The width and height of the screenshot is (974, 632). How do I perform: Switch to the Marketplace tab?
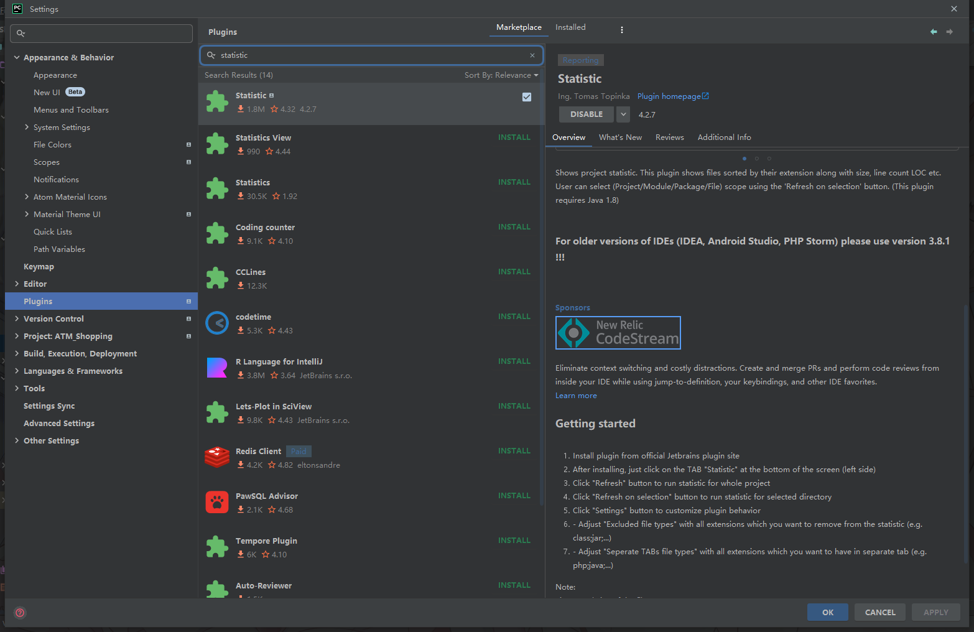point(519,27)
